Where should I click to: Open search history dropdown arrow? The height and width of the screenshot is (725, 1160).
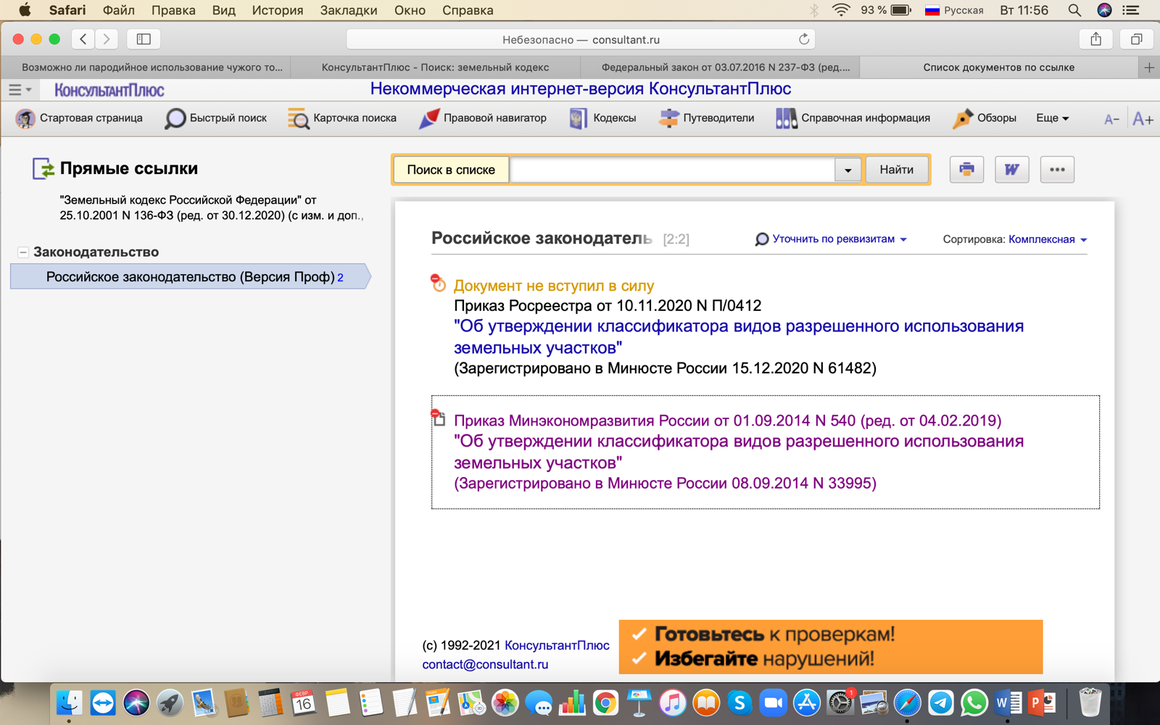[x=848, y=170]
